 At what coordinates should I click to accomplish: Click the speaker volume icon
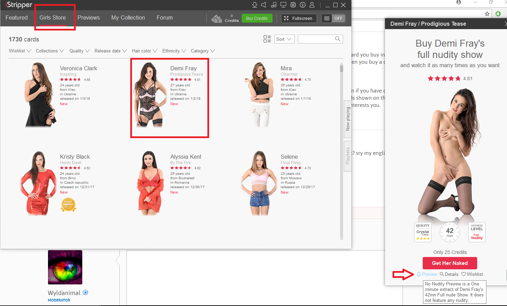click(264, 5)
